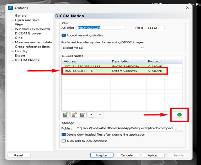This screenshot has height=165, width=201.
Task: Toggle Accept receiving studies checkbox
Action: [x=64, y=35]
